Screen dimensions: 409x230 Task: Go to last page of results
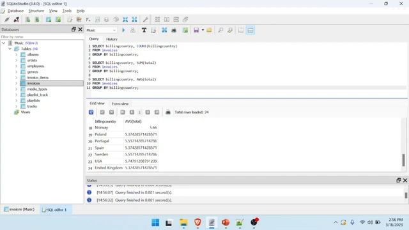[157, 112]
